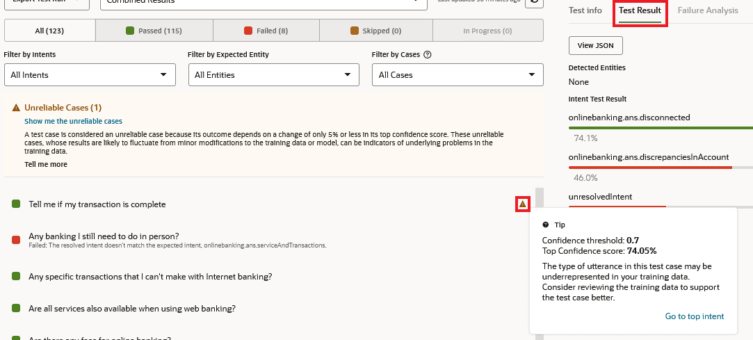Click the onlinebanking.ans.disconnected confidence bar
This screenshot has width=753, height=340.
(661, 128)
